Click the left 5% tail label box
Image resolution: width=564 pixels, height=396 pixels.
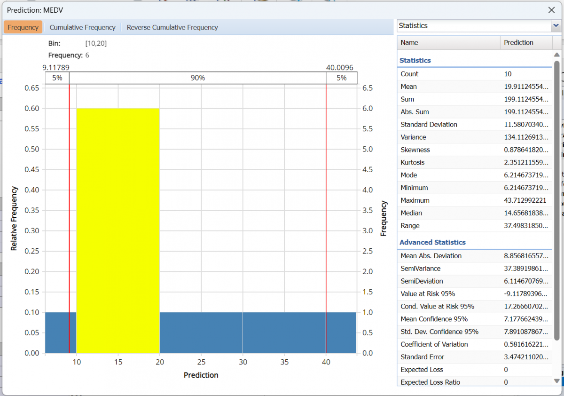(57, 78)
